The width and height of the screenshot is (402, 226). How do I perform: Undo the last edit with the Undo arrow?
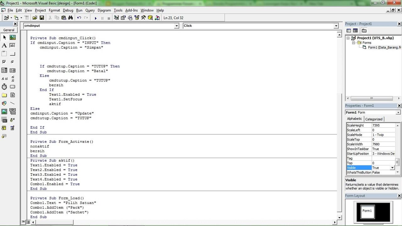[79, 18]
